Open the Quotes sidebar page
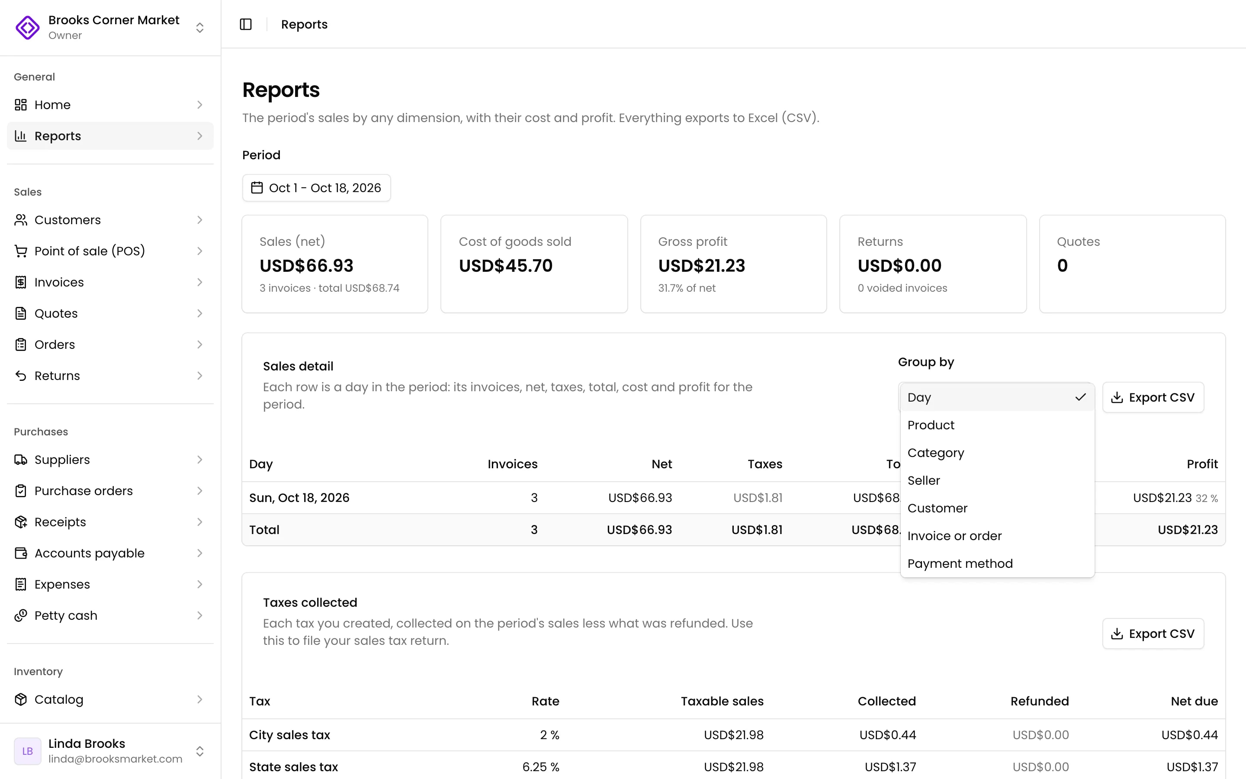Screen dimensions: 1246x779 tap(110, 313)
